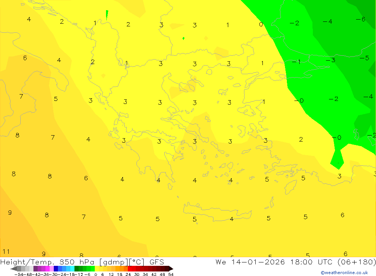The width and height of the screenshot is (376, 276).
Task: Click the forecast offset '(06+180)' text
Action: 357,262
